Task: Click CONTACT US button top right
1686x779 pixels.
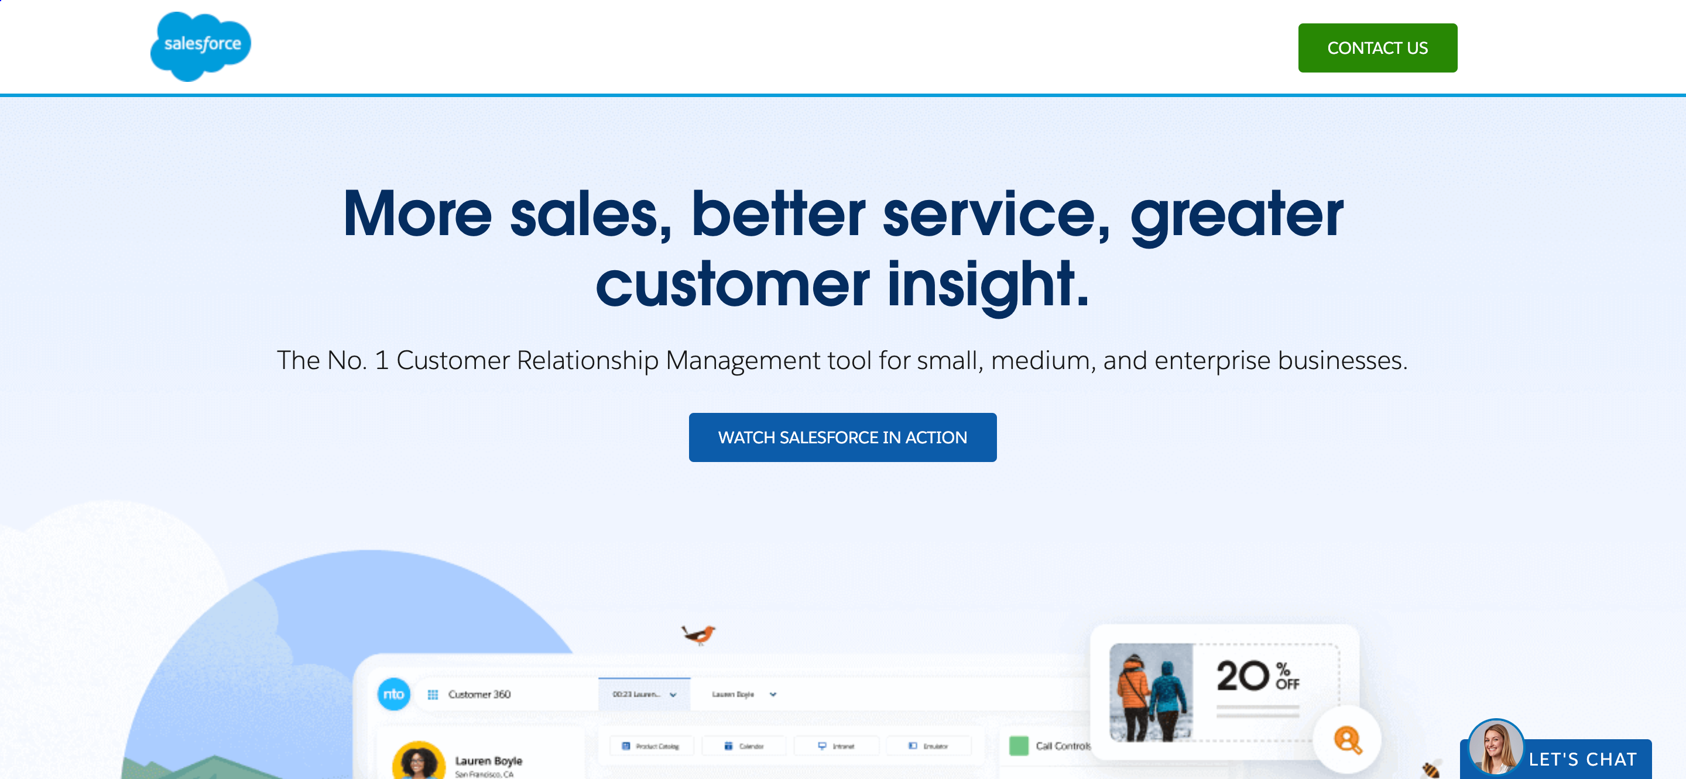Action: pos(1379,47)
